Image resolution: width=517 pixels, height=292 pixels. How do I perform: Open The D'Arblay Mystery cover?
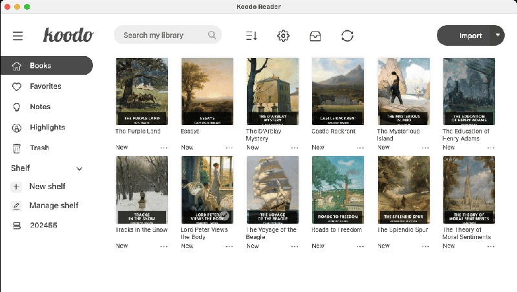pos(273,92)
